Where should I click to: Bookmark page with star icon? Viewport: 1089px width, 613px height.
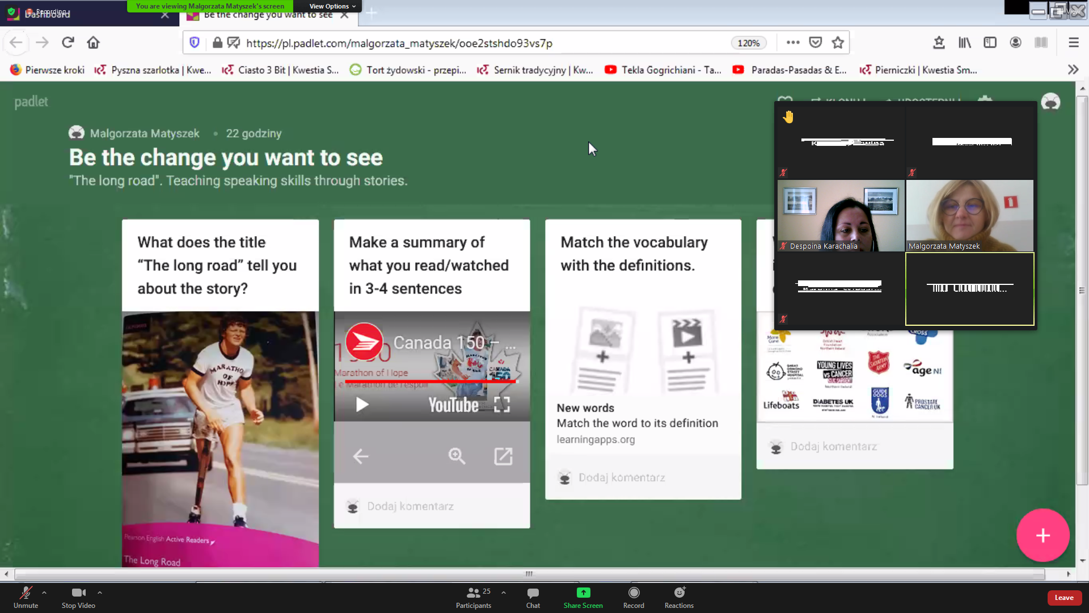(x=838, y=43)
